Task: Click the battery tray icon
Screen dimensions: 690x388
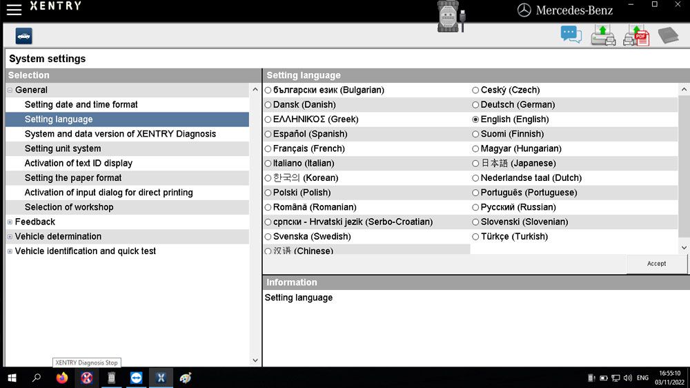Action: (604, 378)
